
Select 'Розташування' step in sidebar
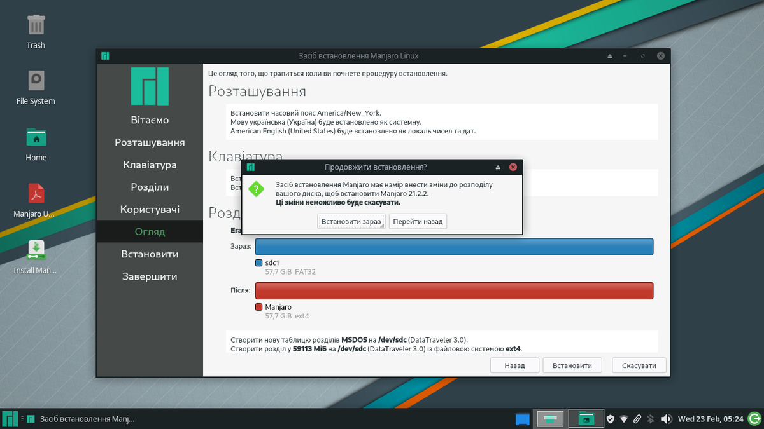(x=150, y=142)
